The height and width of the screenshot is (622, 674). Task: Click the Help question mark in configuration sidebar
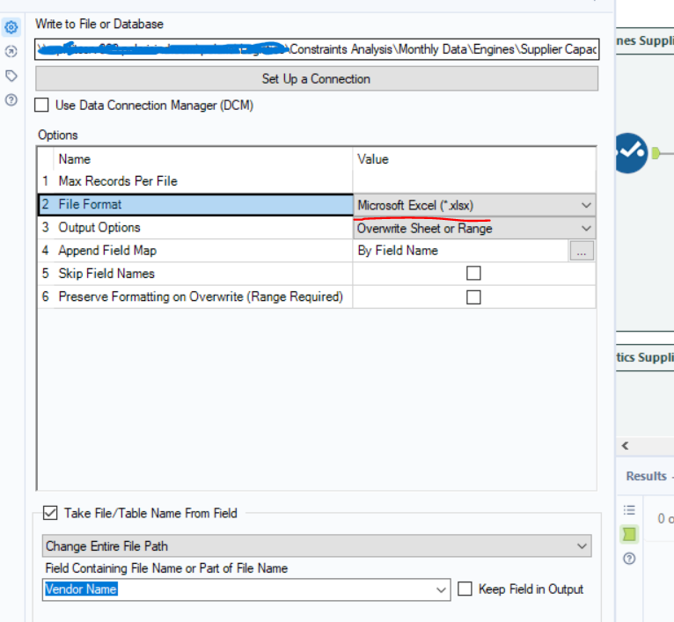pyautogui.click(x=11, y=100)
